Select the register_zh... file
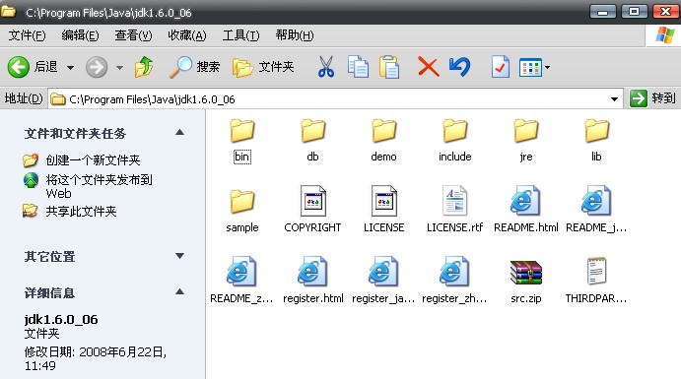The width and height of the screenshot is (681, 379). tap(454, 281)
